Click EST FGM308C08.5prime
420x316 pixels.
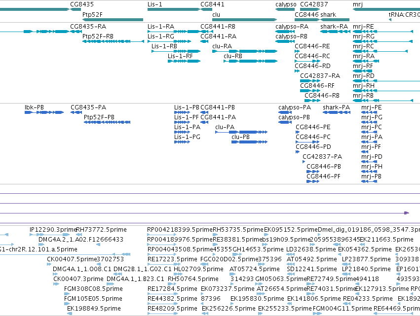[x=67, y=294]
